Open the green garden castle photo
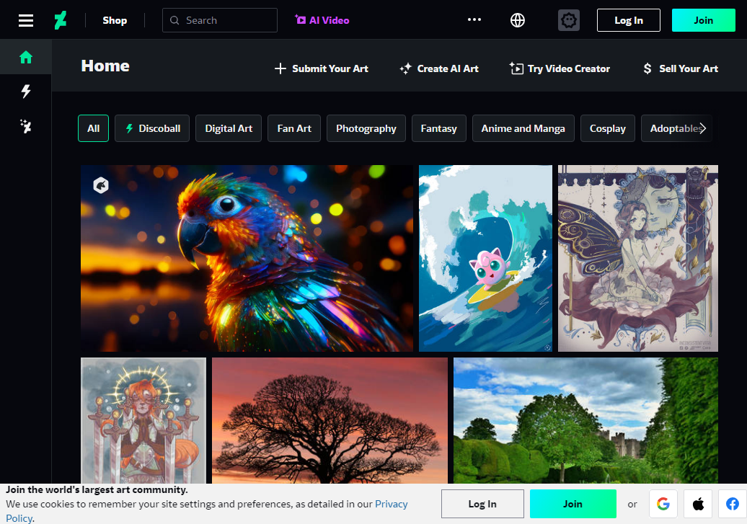The image size is (747, 524). point(585,421)
